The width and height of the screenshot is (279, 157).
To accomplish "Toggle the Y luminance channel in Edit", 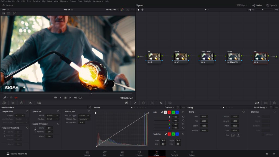I will pyautogui.click(x=165, y=112).
